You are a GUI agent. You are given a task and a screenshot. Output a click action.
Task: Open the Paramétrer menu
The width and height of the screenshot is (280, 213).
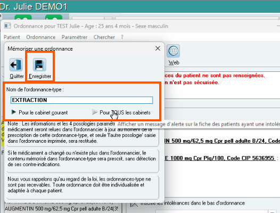(x=75, y=37)
